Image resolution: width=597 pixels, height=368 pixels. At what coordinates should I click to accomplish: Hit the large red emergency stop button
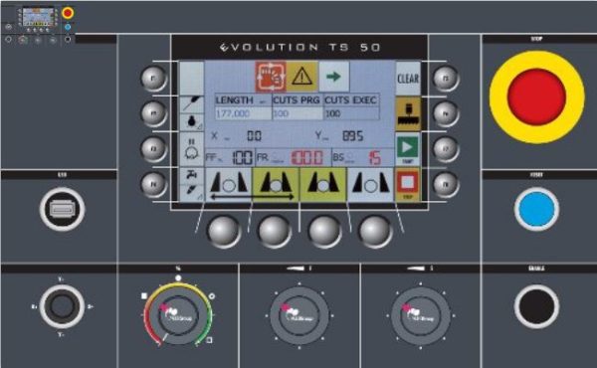pos(536,97)
